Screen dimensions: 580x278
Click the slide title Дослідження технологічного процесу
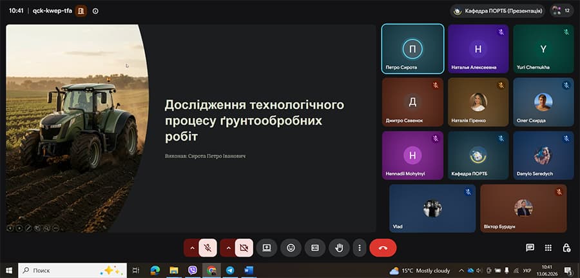(255, 121)
